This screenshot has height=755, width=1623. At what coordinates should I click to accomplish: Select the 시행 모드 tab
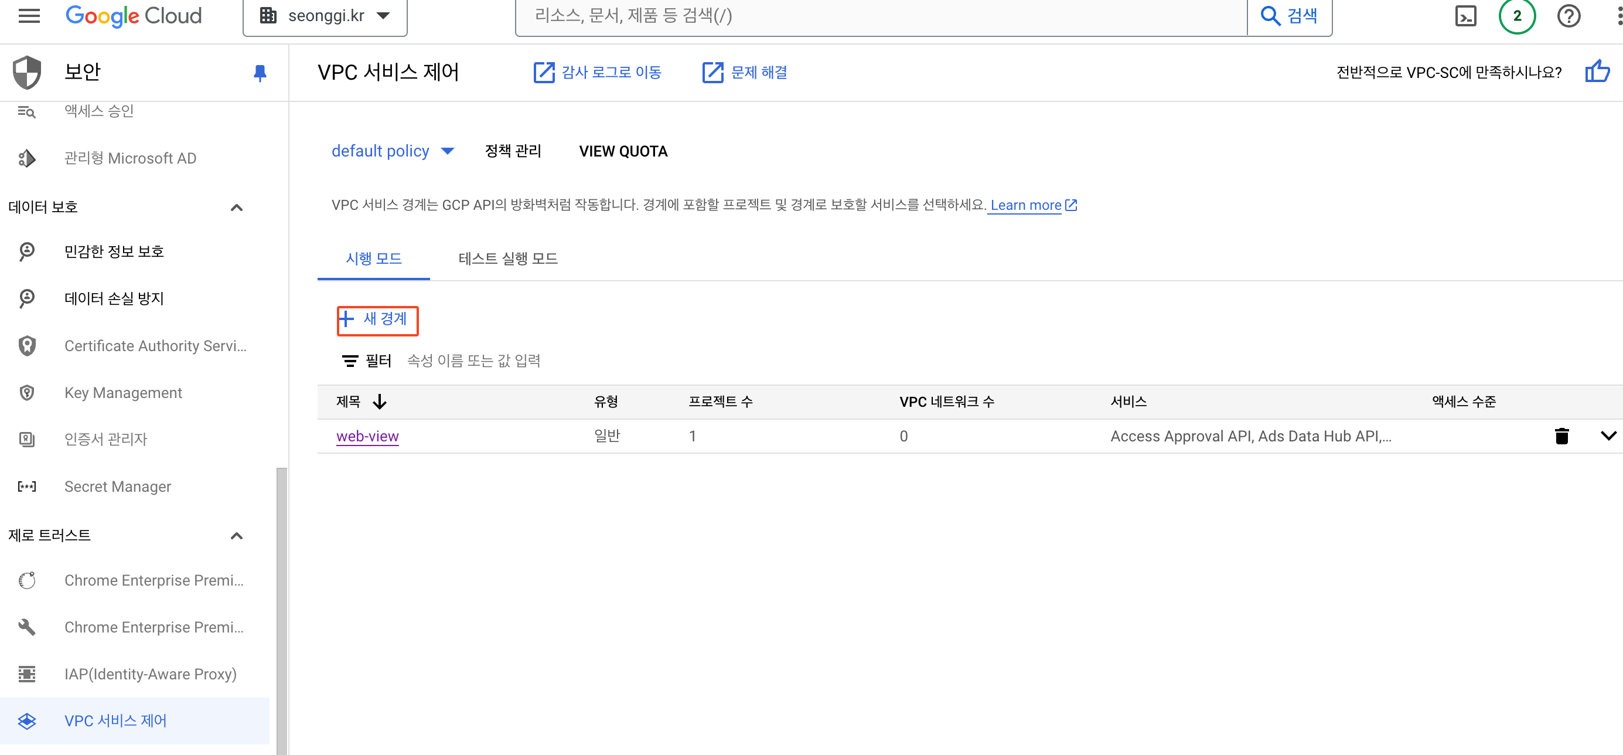[x=373, y=259]
